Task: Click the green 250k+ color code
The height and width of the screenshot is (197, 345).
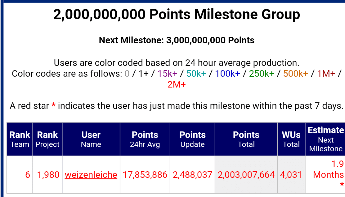Action: 262,74
